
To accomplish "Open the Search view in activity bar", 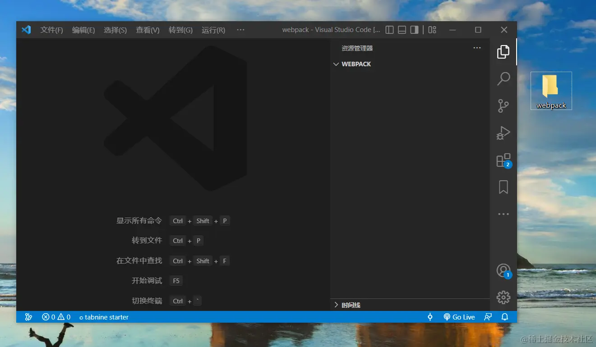I will (x=503, y=79).
